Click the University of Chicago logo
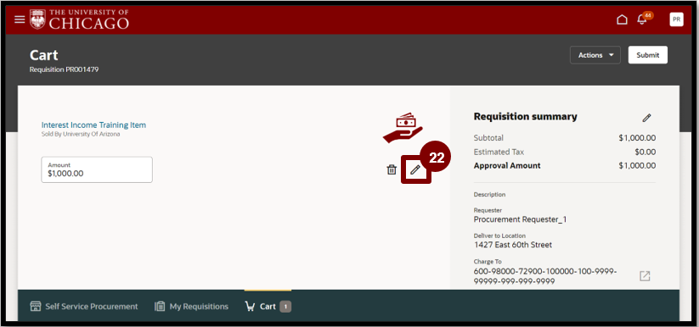The width and height of the screenshot is (699, 327). 79,19
